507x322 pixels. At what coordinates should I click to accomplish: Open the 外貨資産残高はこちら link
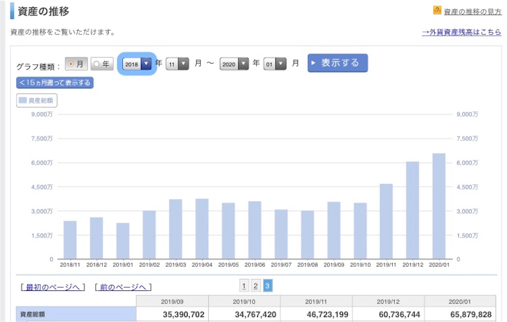[x=461, y=32]
